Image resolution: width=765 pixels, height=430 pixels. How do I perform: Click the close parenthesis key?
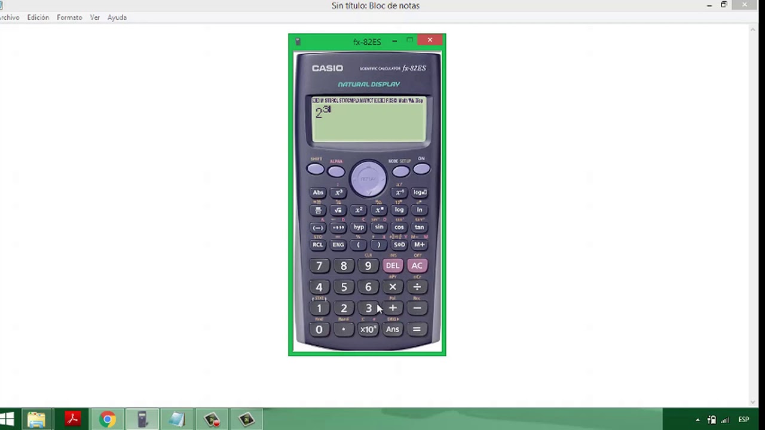tap(379, 245)
